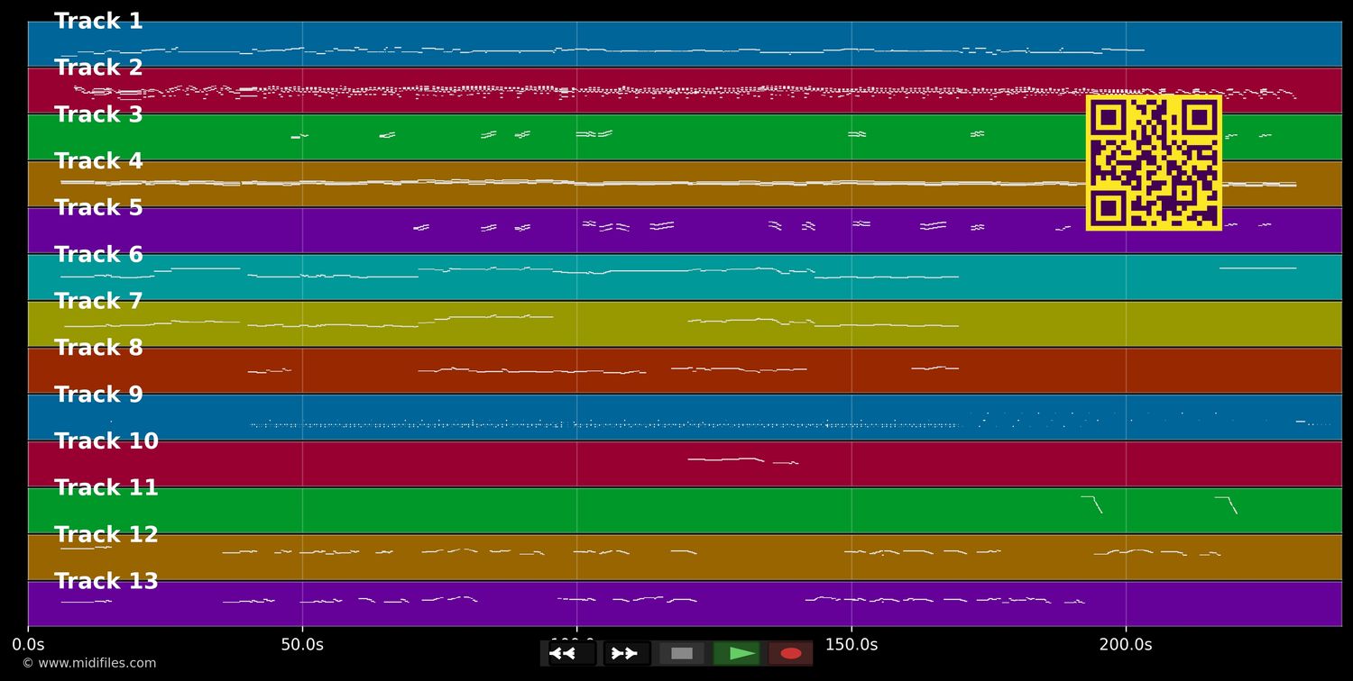
Task: Click the gray Stop icon
Action: 682,653
